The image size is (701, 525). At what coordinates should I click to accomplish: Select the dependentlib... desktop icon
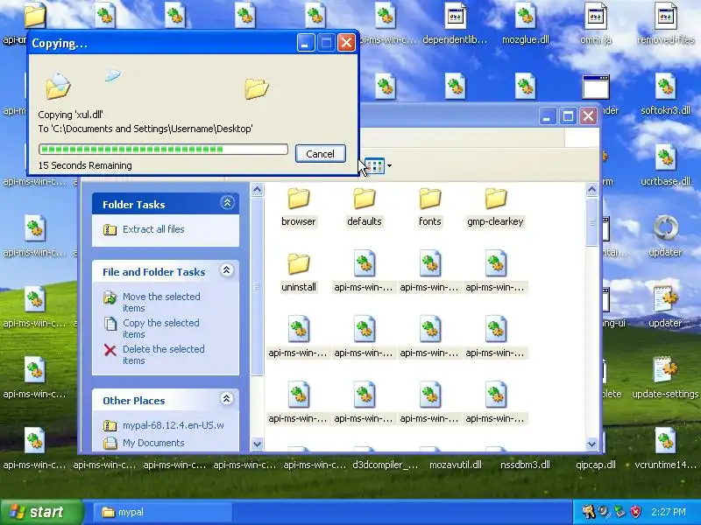pyautogui.click(x=455, y=24)
